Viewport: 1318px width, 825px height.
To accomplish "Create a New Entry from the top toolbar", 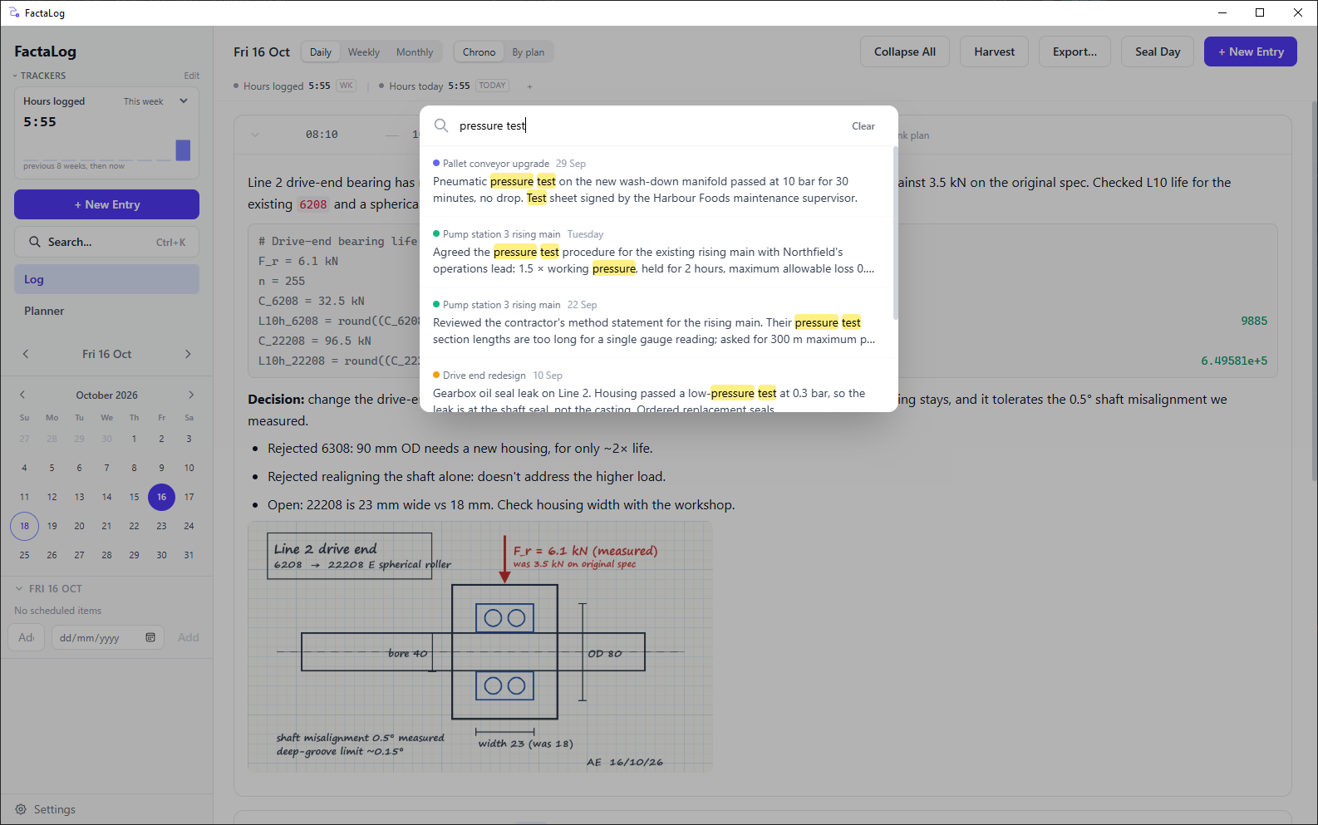I will 1251,52.
